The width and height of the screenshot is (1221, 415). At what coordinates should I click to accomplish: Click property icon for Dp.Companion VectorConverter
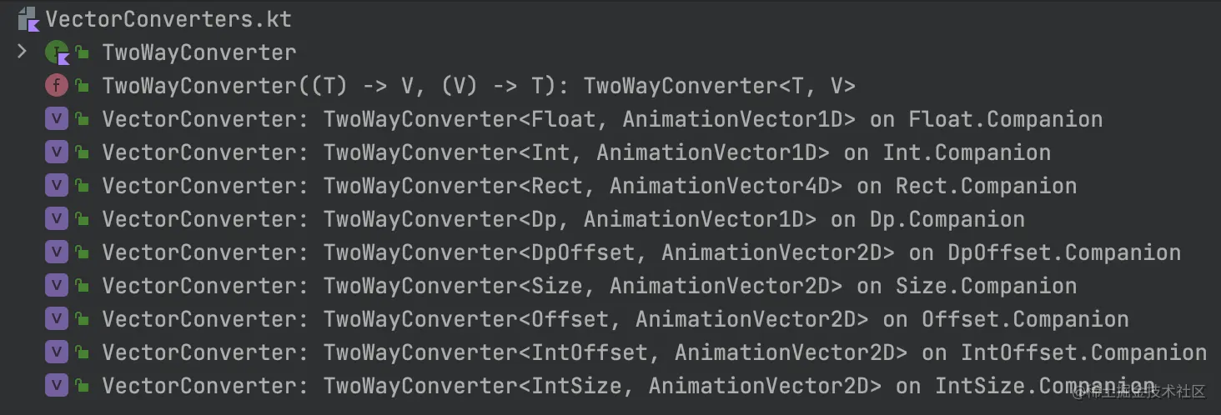tap(56, 219)
